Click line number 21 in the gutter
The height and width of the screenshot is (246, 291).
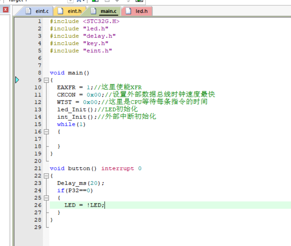tap(38, 168)
